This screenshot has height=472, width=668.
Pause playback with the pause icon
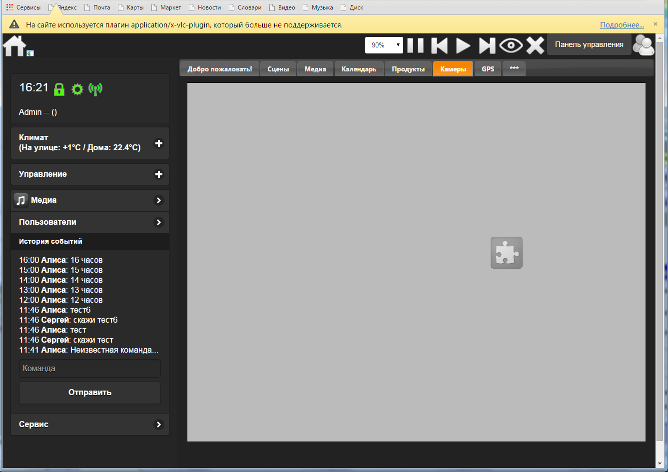coord(415,45)
